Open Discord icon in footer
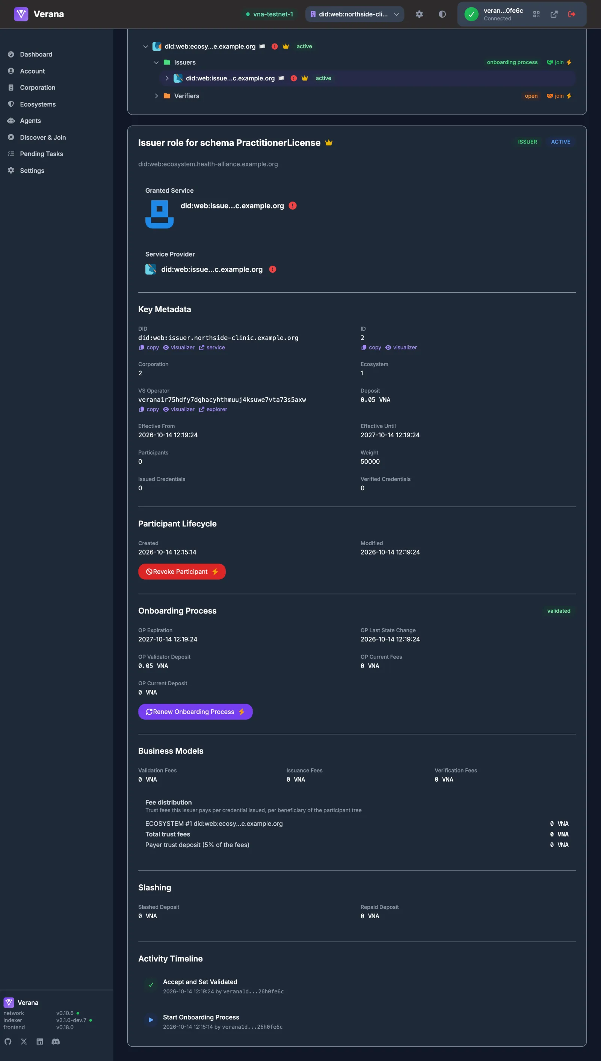Screen dimensions: 601x1061 pyautogui.click(x=56, y=1041)
